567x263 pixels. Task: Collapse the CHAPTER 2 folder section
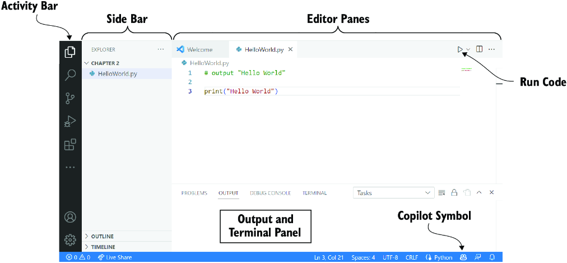[127, 63]
